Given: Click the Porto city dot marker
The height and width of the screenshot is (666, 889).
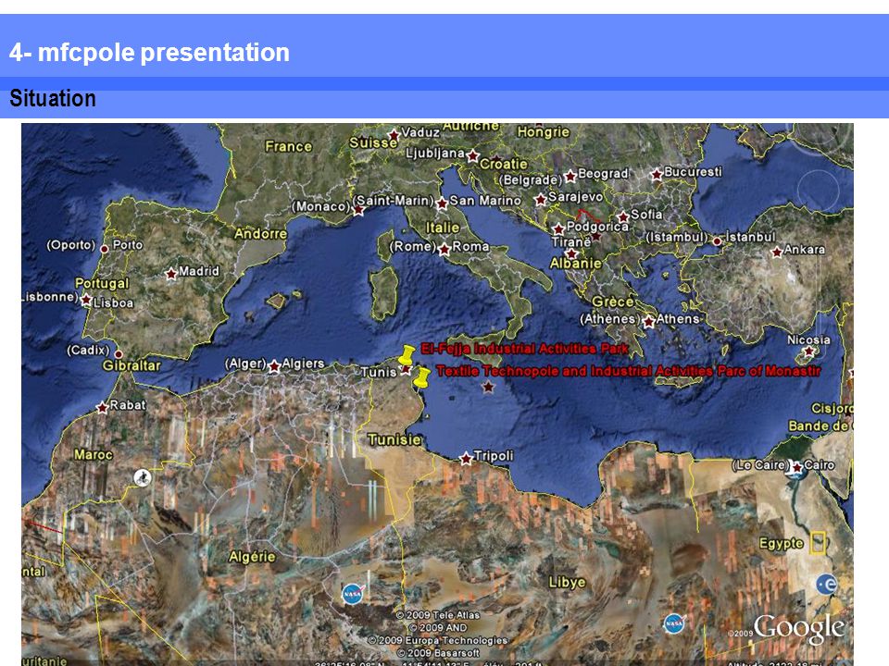Looking at the screenshot, I should coord(105,249).
